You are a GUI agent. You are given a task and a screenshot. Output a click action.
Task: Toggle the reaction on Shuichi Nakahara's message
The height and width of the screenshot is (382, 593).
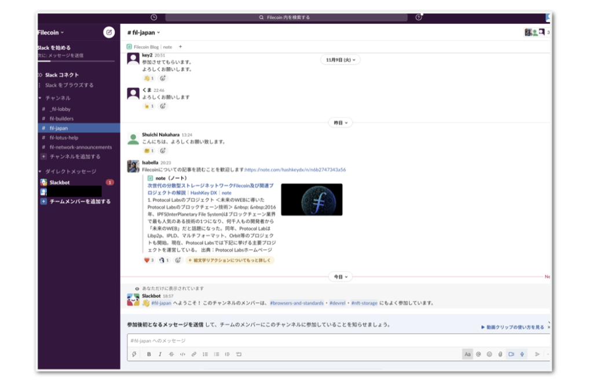149,150
